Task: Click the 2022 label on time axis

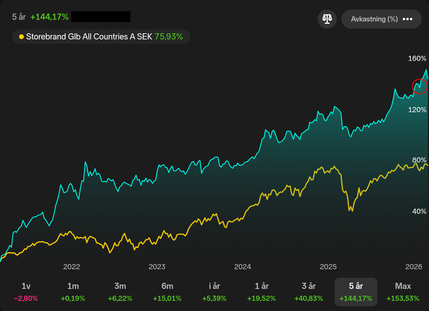Action: pos(71,266)
